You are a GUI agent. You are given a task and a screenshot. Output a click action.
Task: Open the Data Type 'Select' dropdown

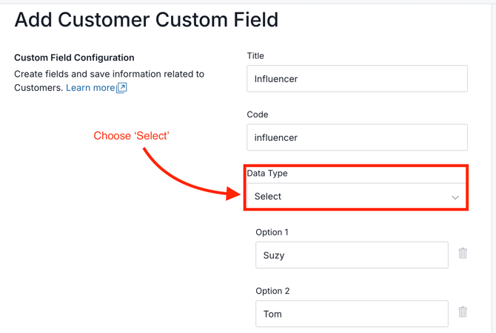click(356, 196)
